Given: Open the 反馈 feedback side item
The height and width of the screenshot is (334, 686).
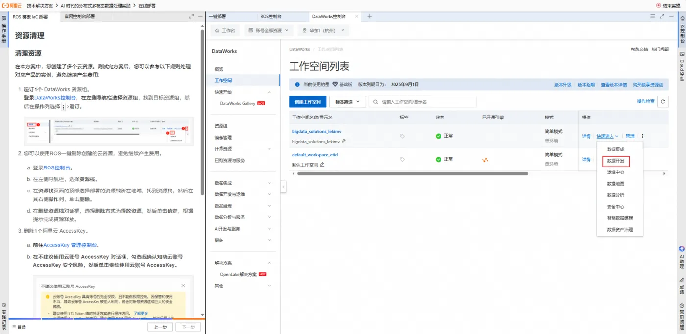Looking at the screenshot, I should pyautogui.click(x=682, y=286).
